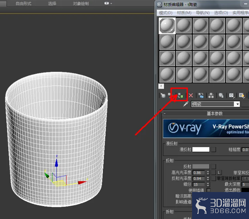Assign material to selection icon
This screenshot has width=249, height=219.
180,95
